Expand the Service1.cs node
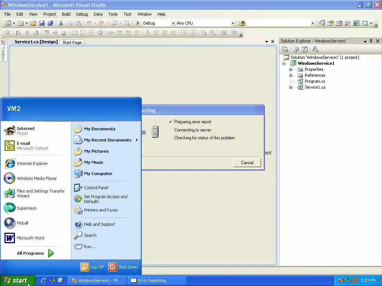The width and height of the screenshot is (382, 286). pyautogui.click(x=291, y=87)
